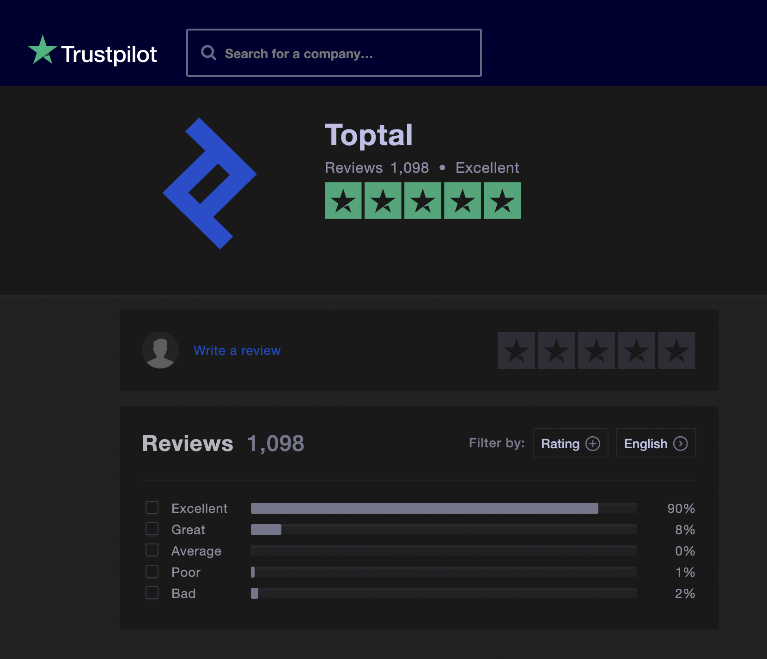Click the large Reviews 1,098 section heading

(x=223, y=444)
